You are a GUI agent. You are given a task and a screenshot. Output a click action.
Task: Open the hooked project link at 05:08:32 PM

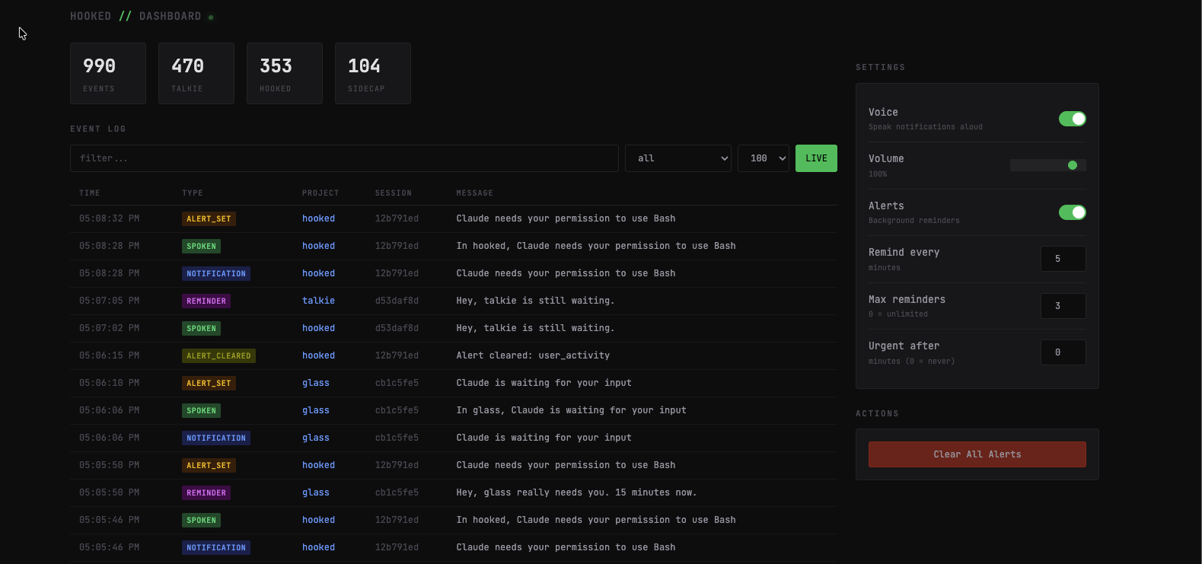tap(318, 218)
